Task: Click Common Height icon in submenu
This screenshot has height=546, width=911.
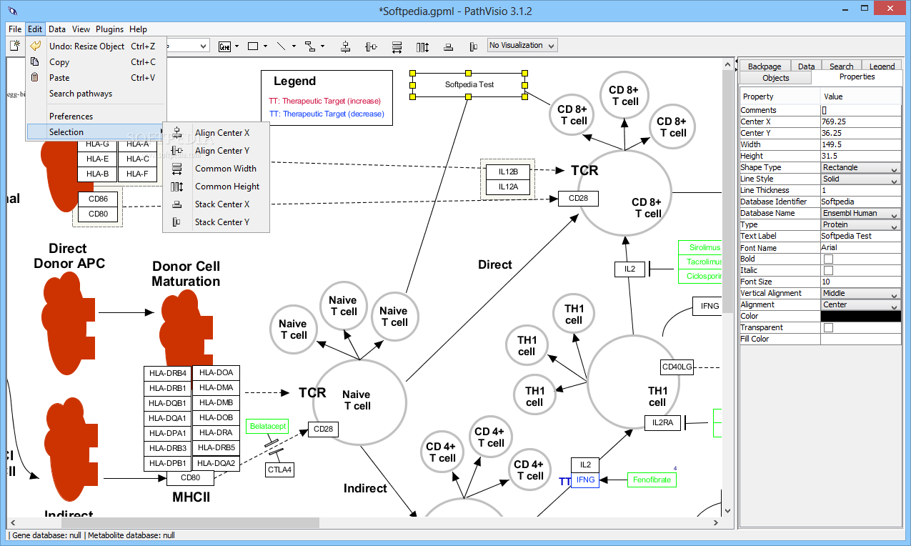Action: point(176,186)
